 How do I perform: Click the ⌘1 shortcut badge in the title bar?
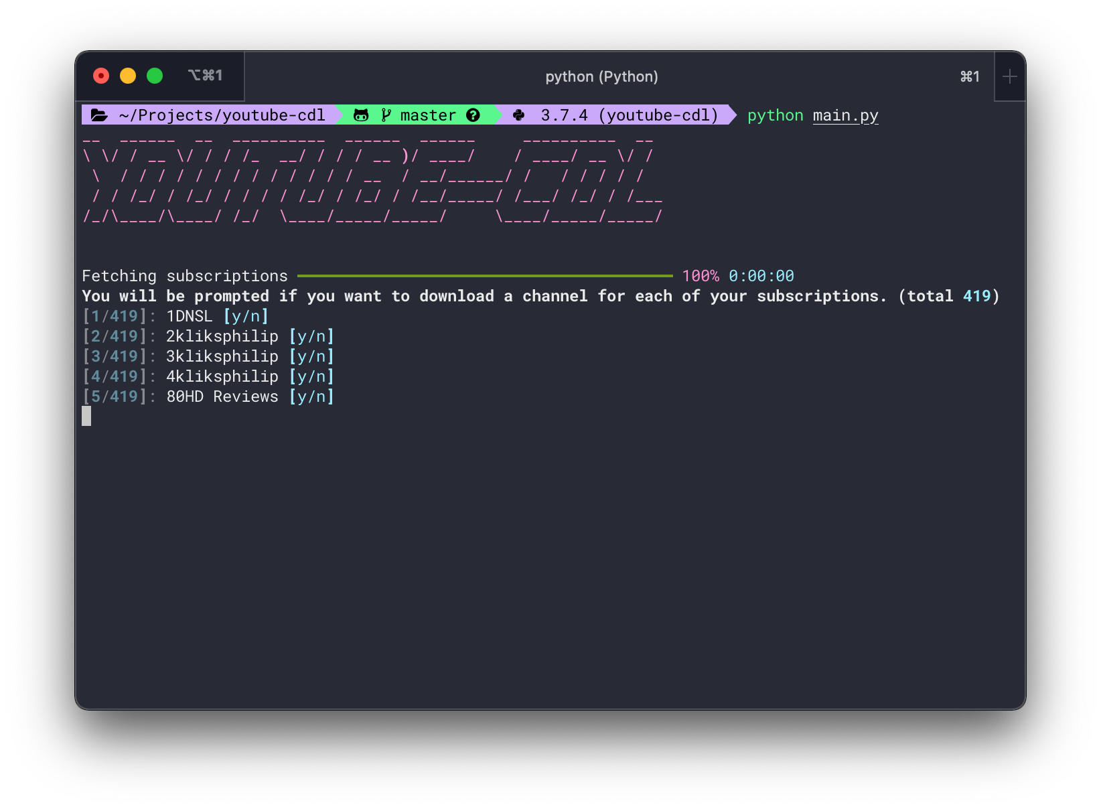click(969, 76)
